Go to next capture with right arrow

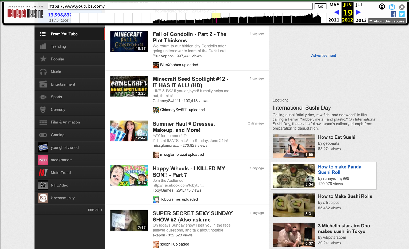click(x=358, y=12)
